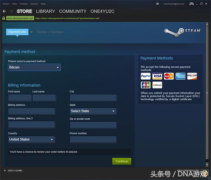211x180 pixels.
Task: Open the ONE4YU2C profile tab
Action: click(x=102, y=11)
